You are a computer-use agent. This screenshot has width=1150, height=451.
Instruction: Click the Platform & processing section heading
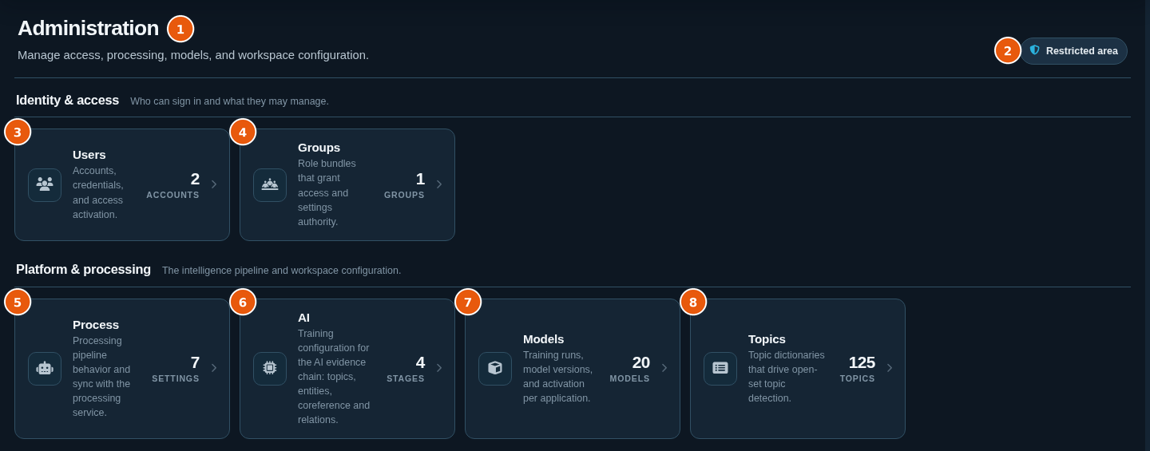point(84,270)
